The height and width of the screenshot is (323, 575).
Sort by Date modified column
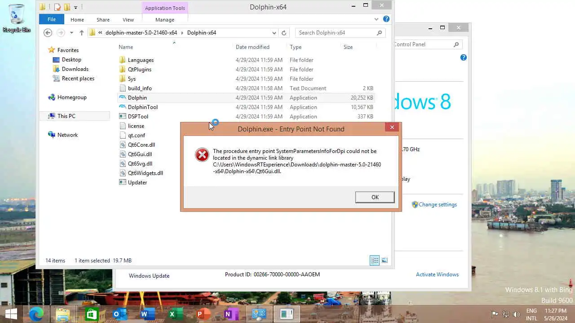(x=252, y=47)
